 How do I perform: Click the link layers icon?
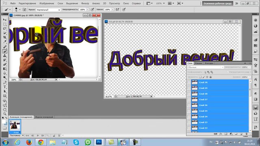click(215, 134)
